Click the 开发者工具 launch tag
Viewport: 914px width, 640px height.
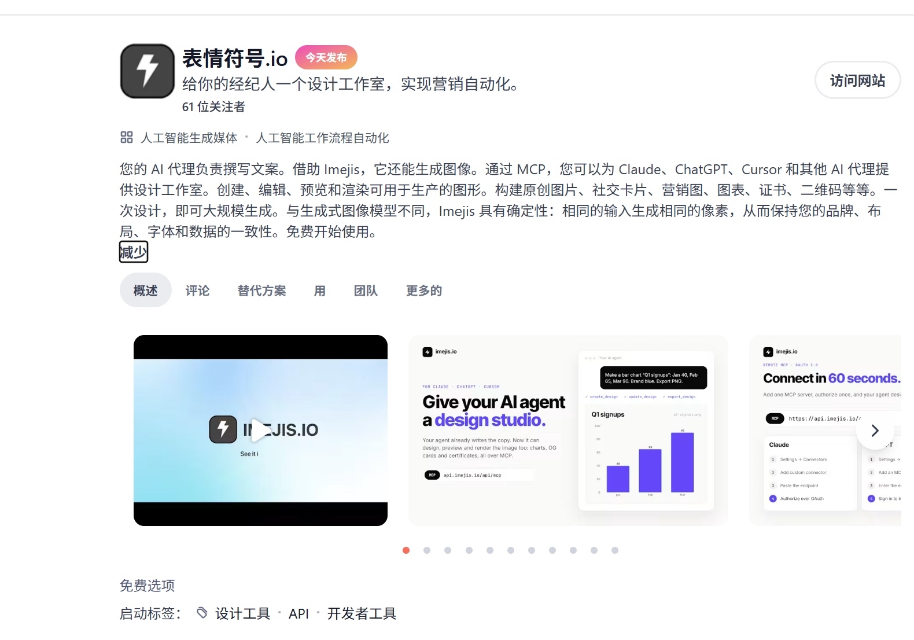[362, 613]
